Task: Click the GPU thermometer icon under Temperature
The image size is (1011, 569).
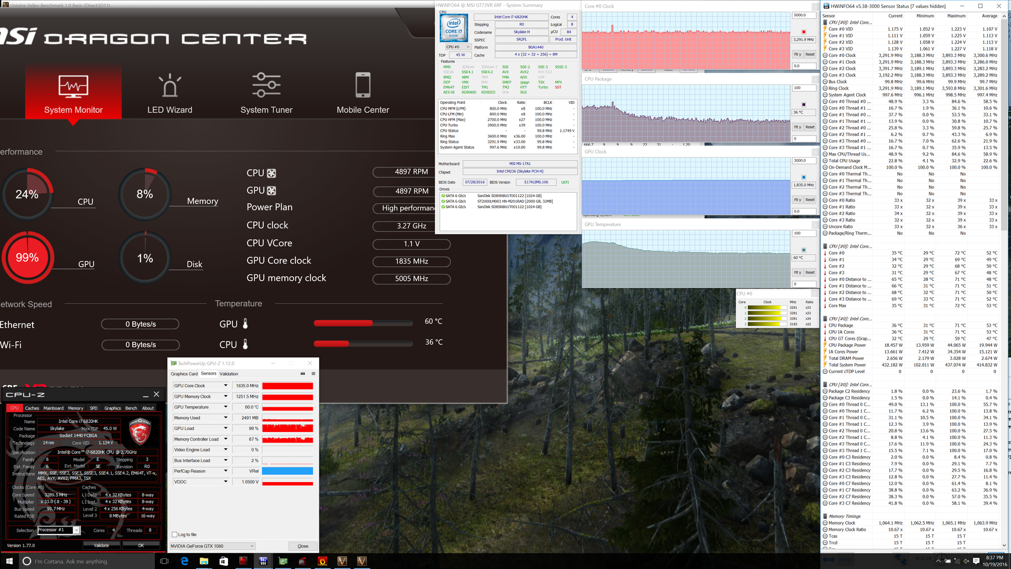Action: tap(245, 323)
